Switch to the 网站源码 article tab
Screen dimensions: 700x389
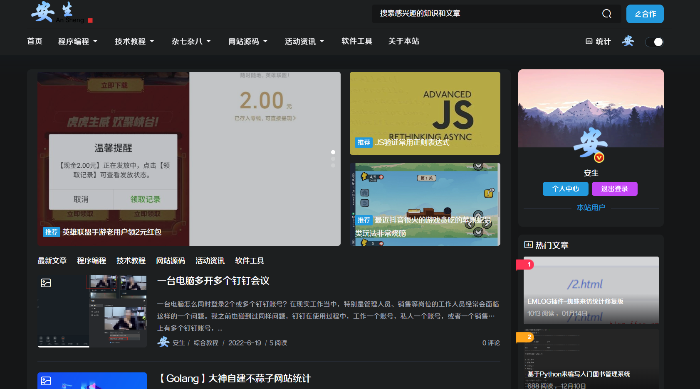pyautogui.click(x=171, y=261)
